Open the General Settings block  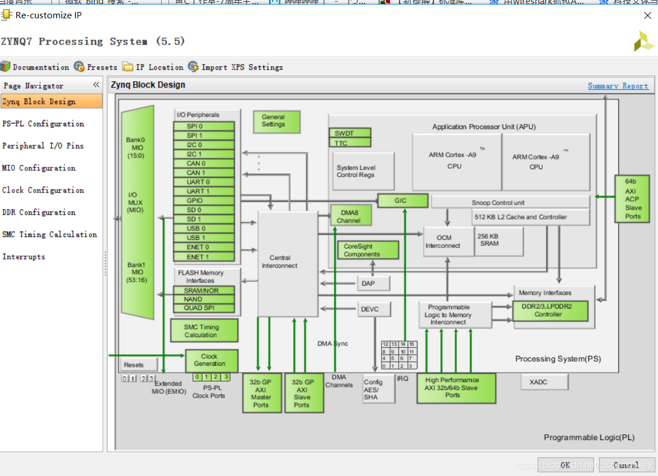[x=276, y=122]
